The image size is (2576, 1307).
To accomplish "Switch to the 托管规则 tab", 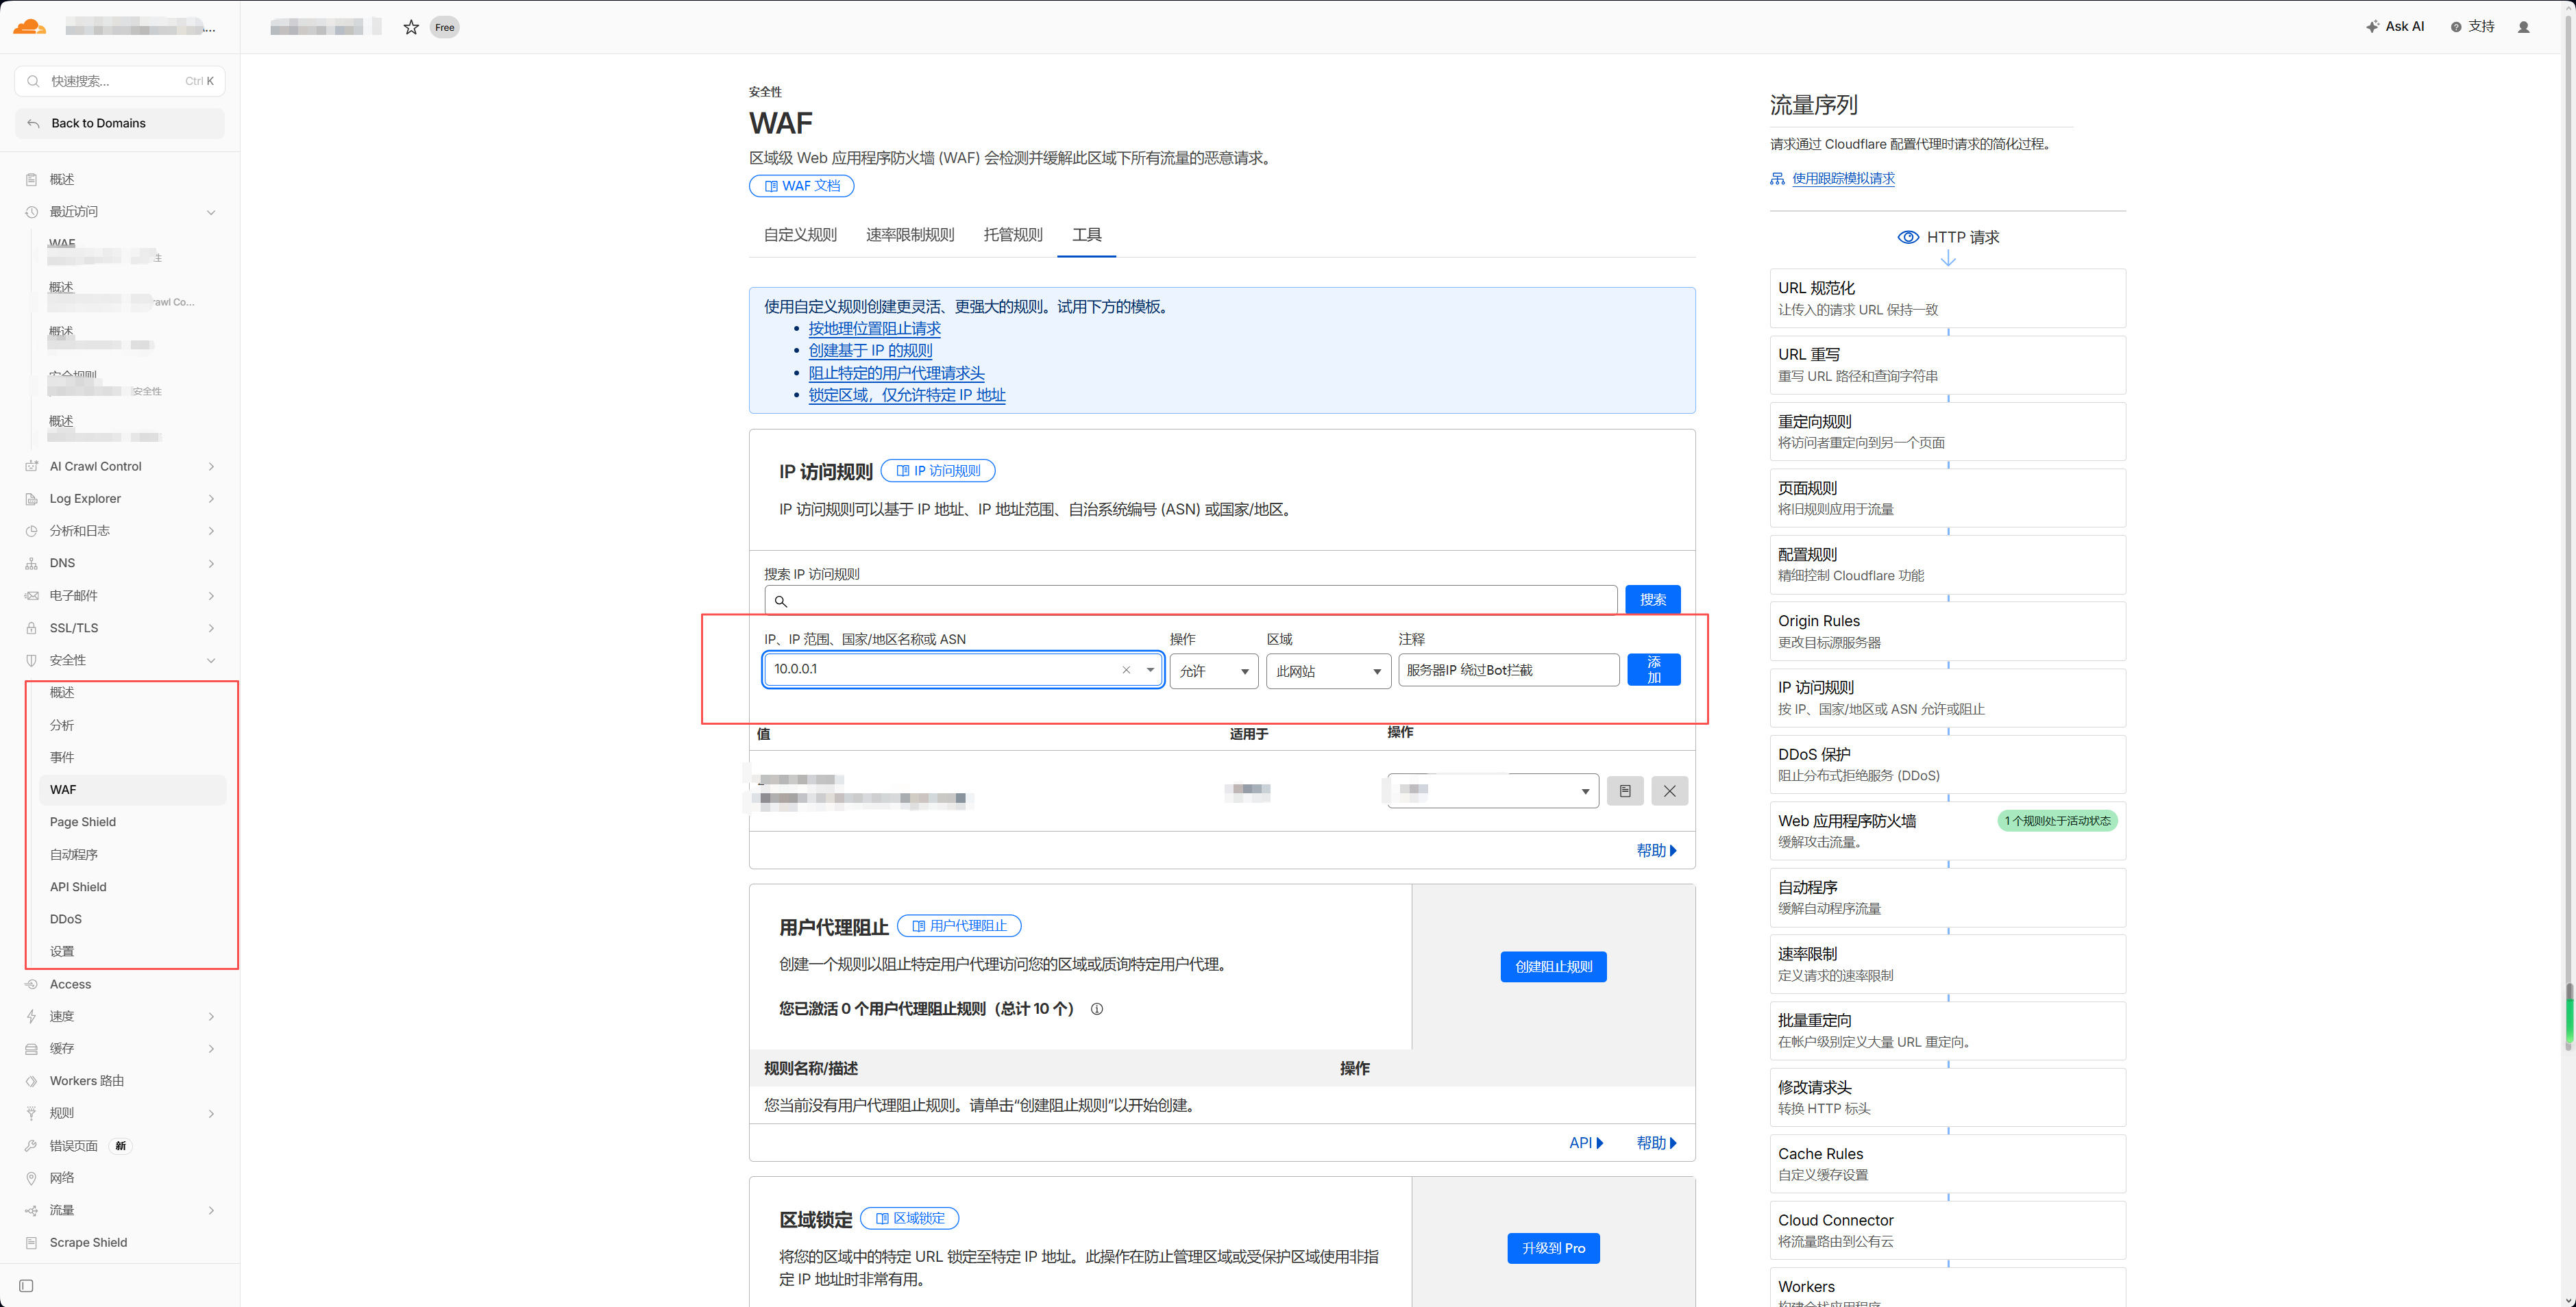I will pyautogui.click(x=1012, y=235).
